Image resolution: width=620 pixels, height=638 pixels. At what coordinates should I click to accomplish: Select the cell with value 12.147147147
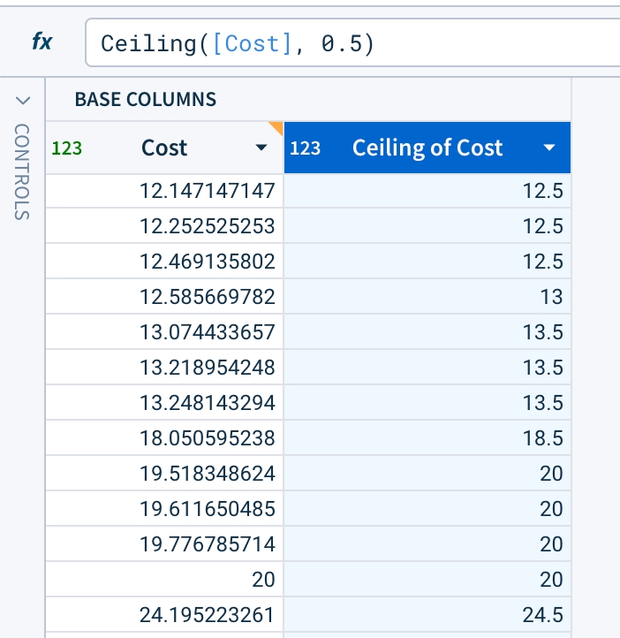(208, 191)
